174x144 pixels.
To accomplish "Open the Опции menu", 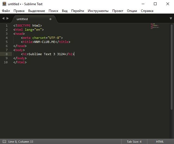I will [132, 11].
